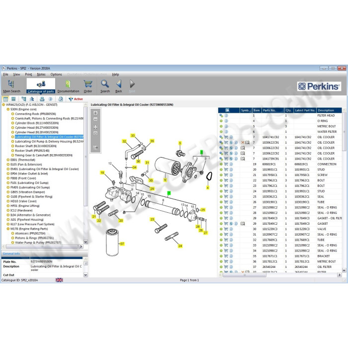Expand the EB01 Thermostat node
This screenshot has height=348, width=348.
[x=8, y=160]
